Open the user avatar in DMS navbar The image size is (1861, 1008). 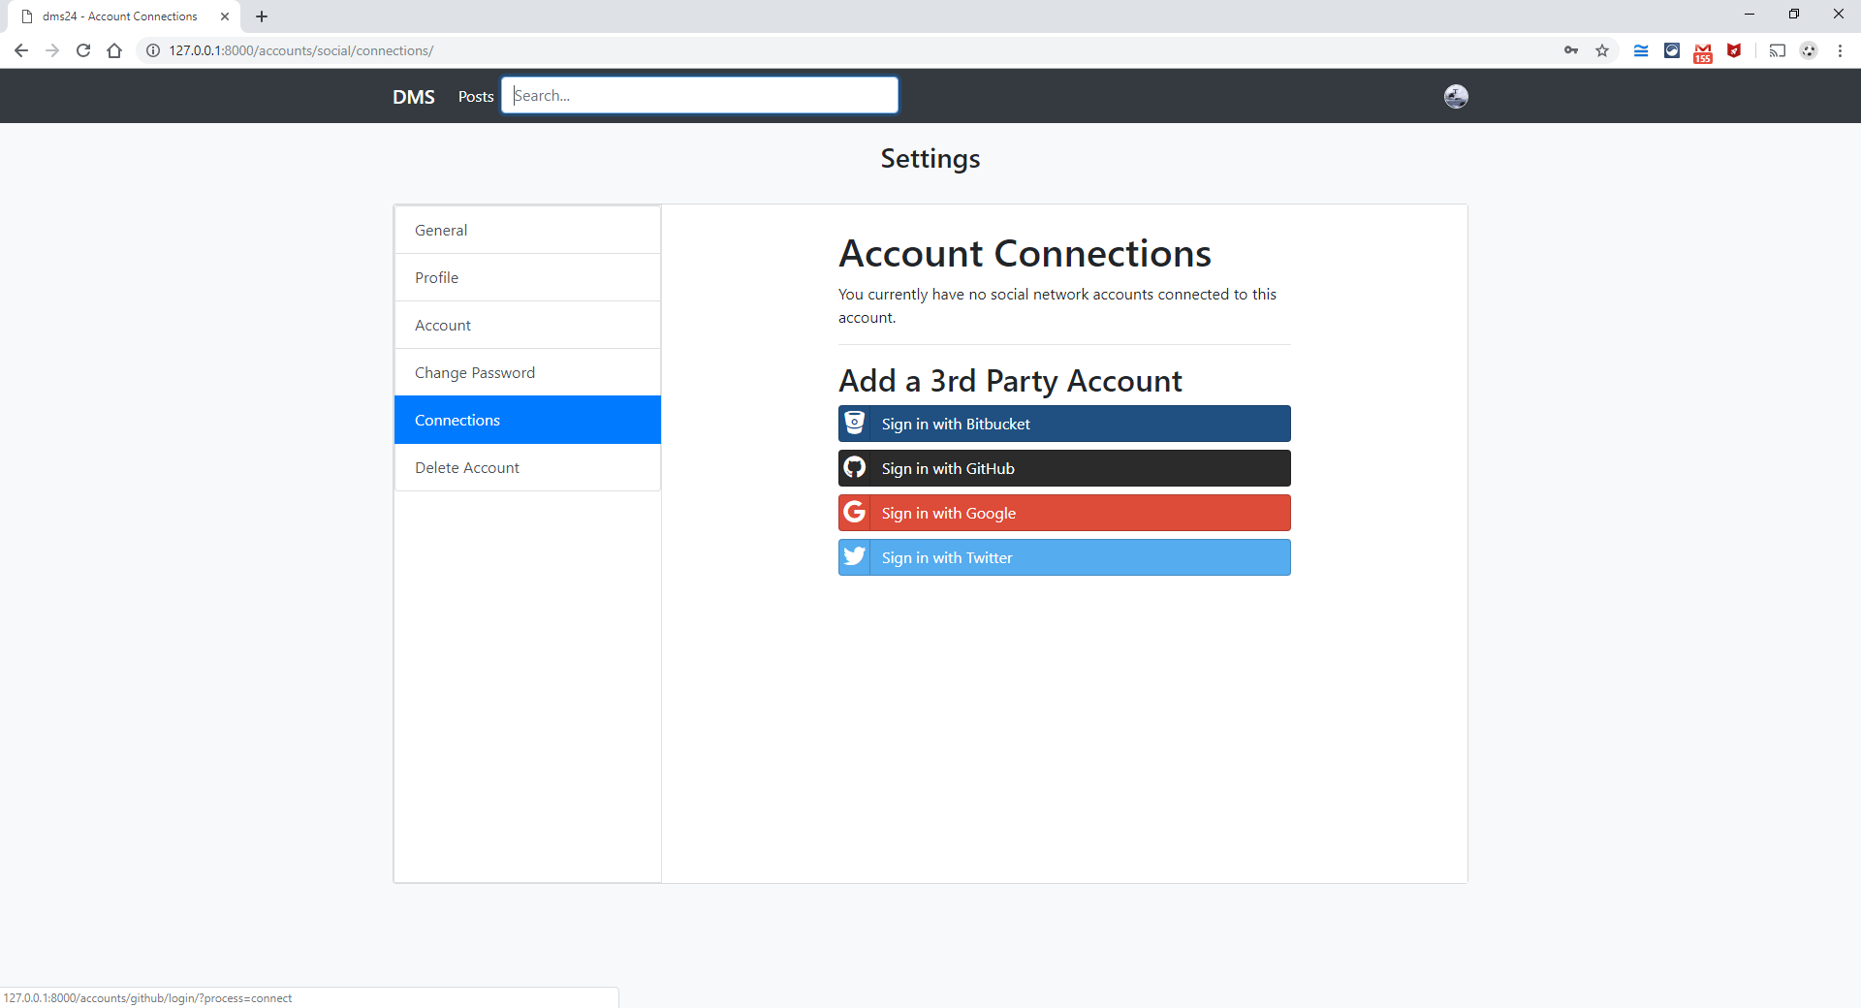coord(1456,96)
